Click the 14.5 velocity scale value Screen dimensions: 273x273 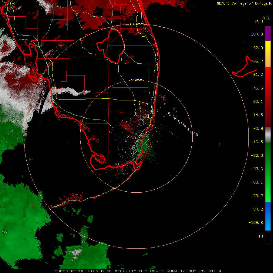coord(258,115)
